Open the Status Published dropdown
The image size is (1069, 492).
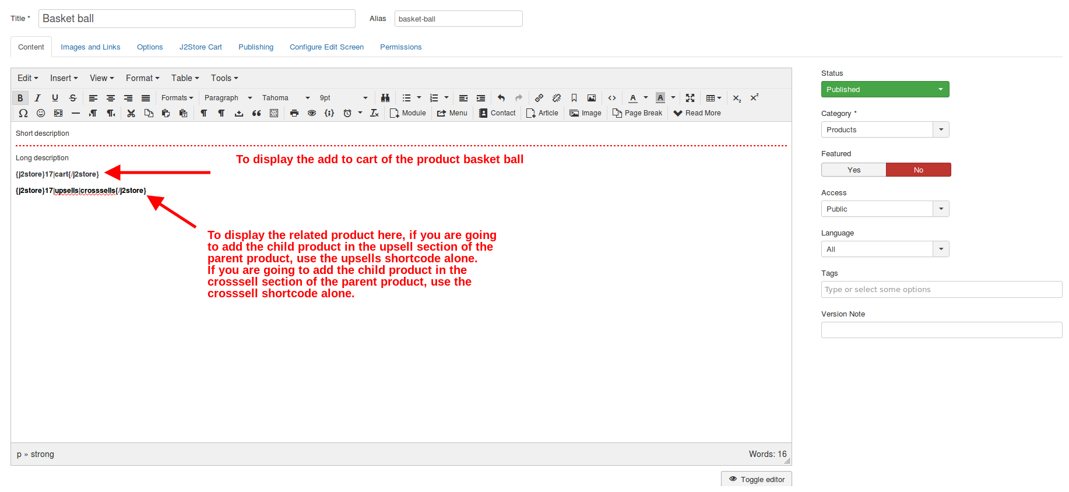pyautogui.click(x=885, y=89)
